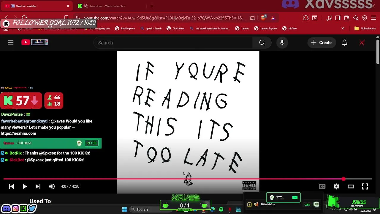Open the tab search icon

coord(315,18)
